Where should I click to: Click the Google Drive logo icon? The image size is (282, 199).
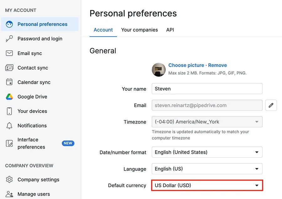pyautogui.click(x=9, y=97)
